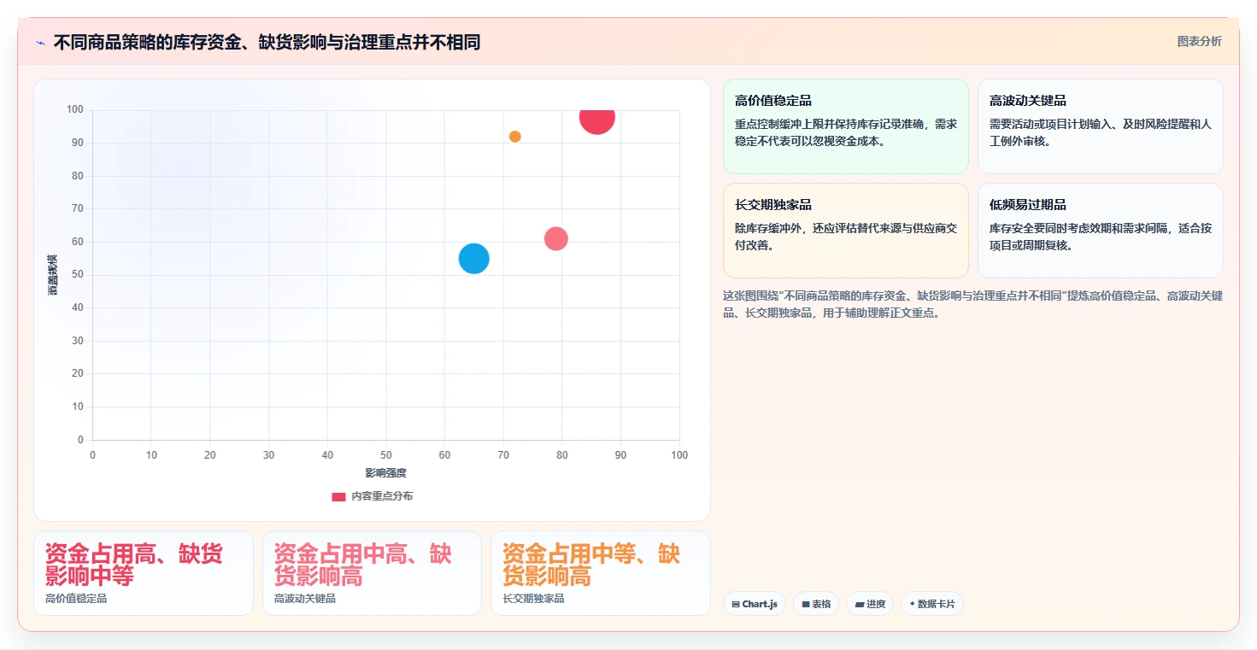The height and width of the screenshot is (650, 1257).
Task: Click the 进度 tag
Action: [870, 604]
